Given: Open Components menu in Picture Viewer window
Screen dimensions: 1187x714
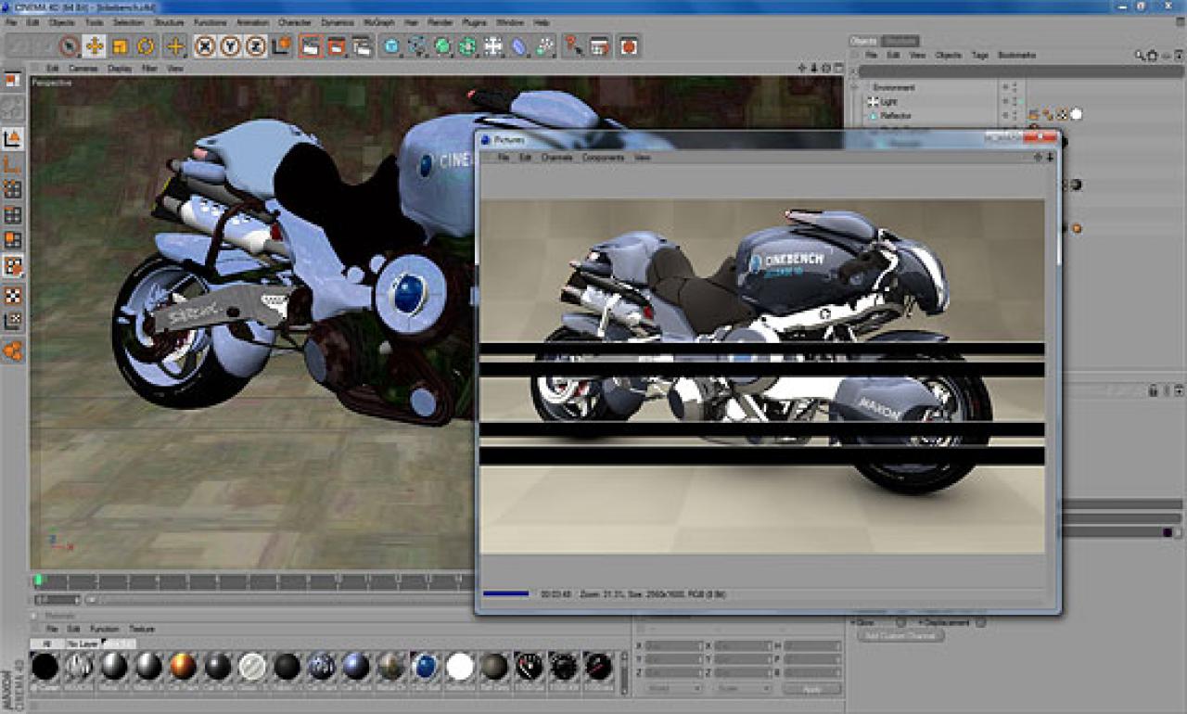Looking at the screenshot, I should [x=603, y=158].
